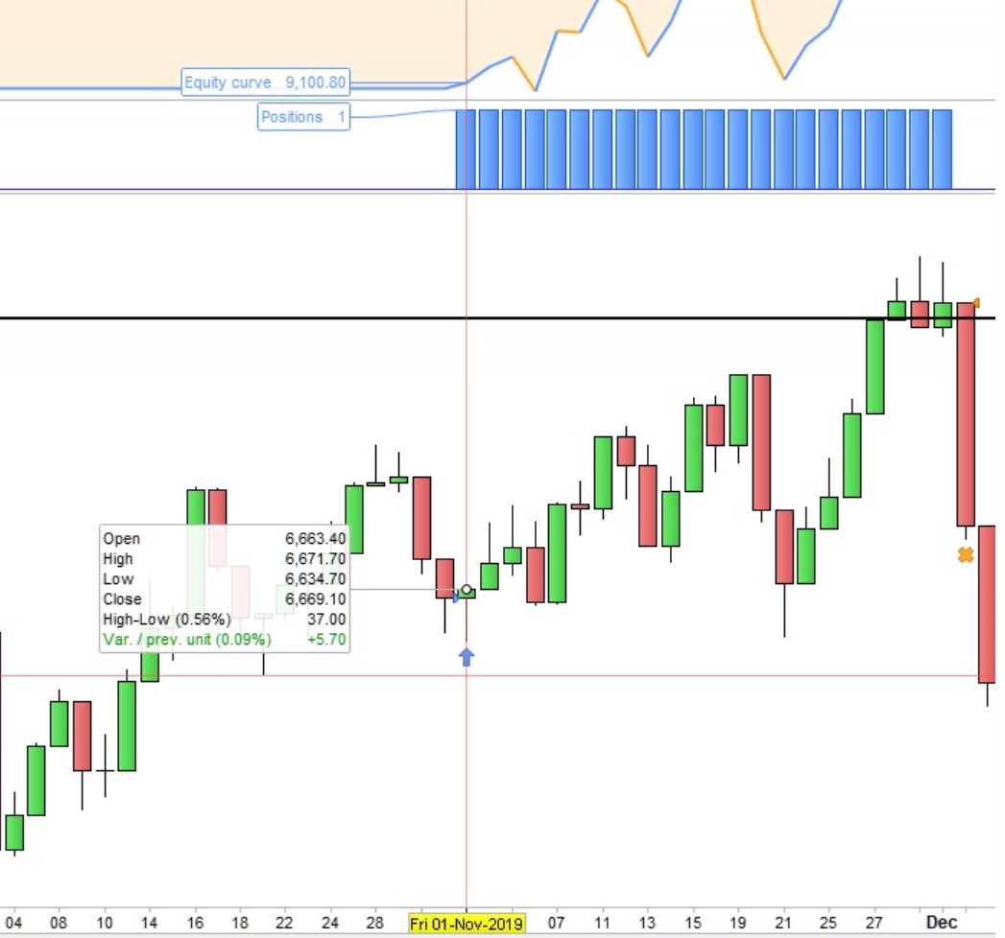
Task: Click the 19 date on time axis
Action: (738, 923)
